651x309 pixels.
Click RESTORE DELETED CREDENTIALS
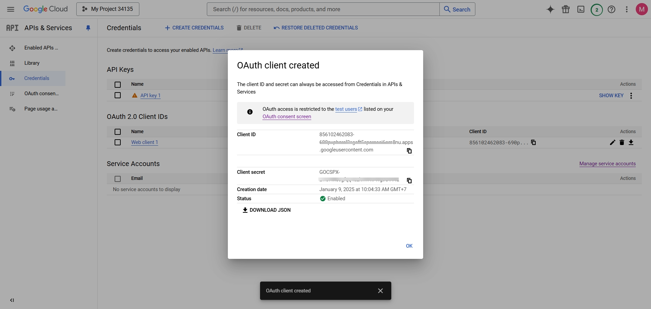[316, 28]
